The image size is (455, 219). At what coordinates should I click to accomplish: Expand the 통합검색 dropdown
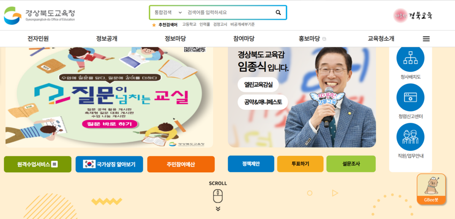[168, 13]
